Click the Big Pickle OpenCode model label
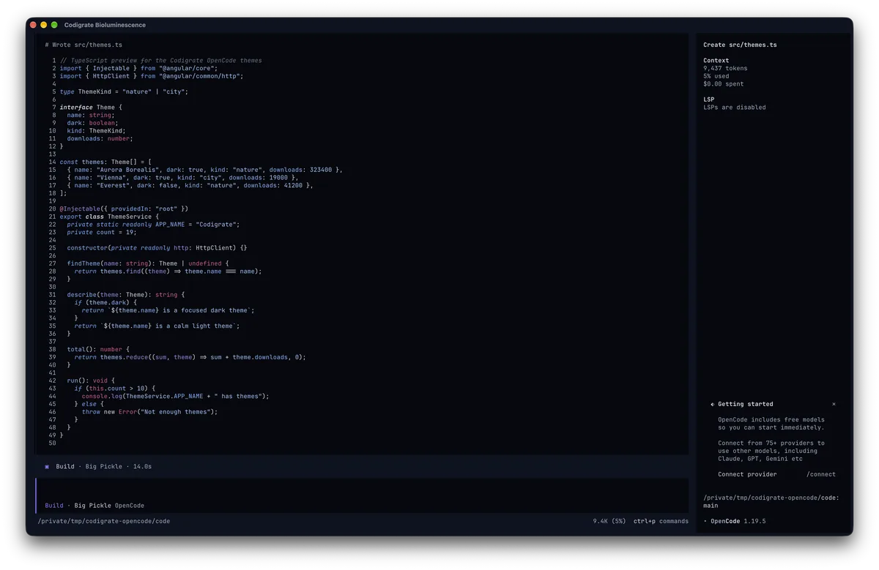Image resolution: width=879 pixels, height=570 pixels. (x=109, y=506)
